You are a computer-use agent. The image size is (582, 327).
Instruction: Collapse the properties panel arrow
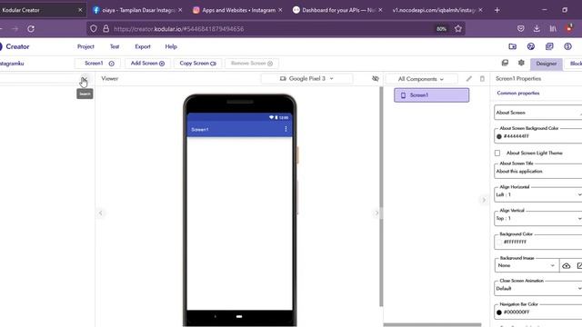click(484, 200)
